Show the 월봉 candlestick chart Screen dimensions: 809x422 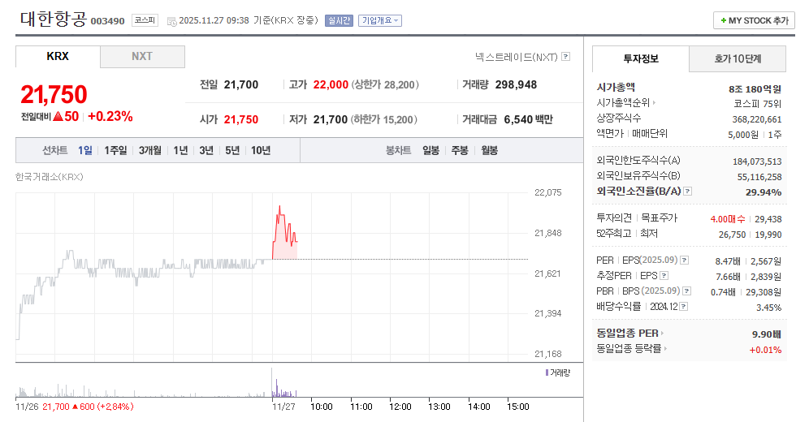[x=489, y=150]
